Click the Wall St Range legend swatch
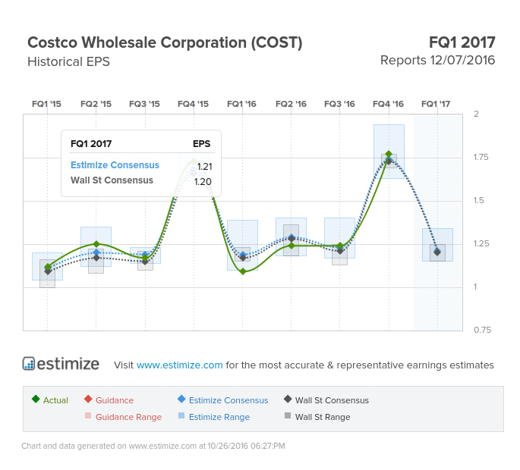Screen dimensions: 520x470 pos(288,415)
